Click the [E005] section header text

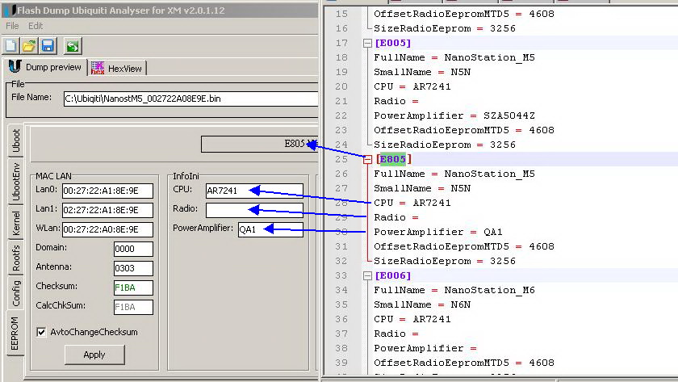click(392, 43)
